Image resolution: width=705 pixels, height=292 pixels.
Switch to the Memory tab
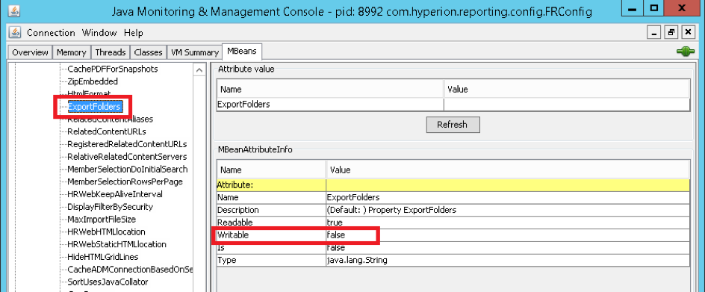[72, 52]
